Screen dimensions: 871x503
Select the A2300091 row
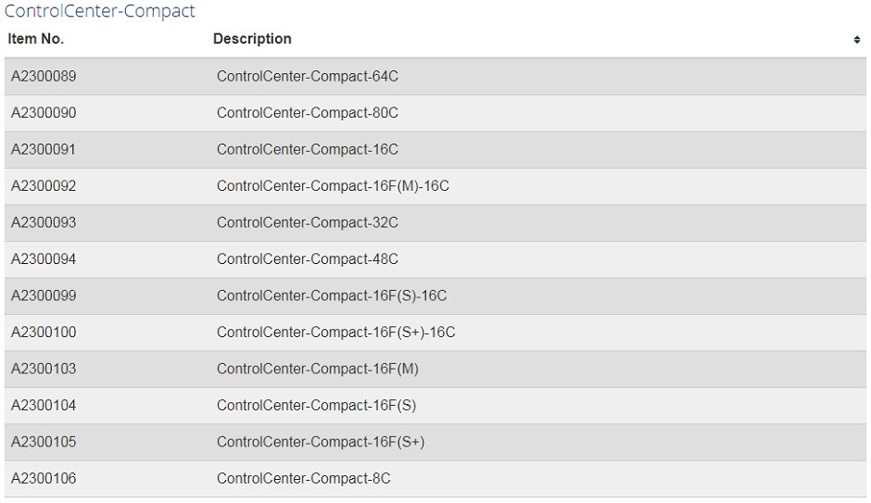click(x=435, y=149)
